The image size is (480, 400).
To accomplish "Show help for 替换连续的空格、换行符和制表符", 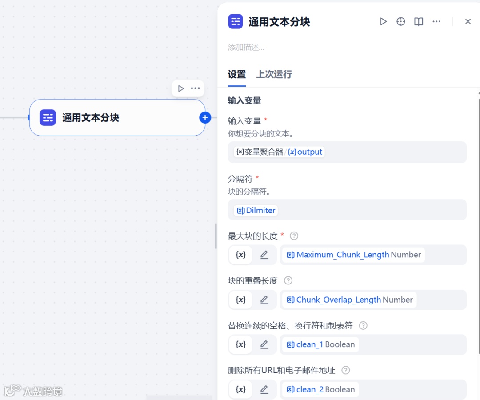I will click(363, 326).
